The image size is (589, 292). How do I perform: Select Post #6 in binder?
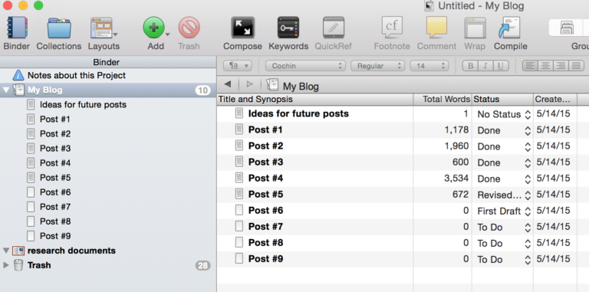(55, 192)
